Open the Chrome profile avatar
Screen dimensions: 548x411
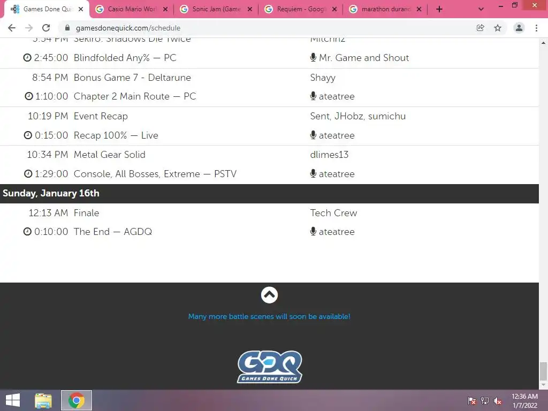(519, 28)
